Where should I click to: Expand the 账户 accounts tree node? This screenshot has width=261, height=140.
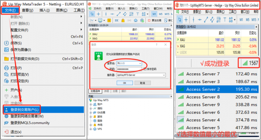coord(91,104)
